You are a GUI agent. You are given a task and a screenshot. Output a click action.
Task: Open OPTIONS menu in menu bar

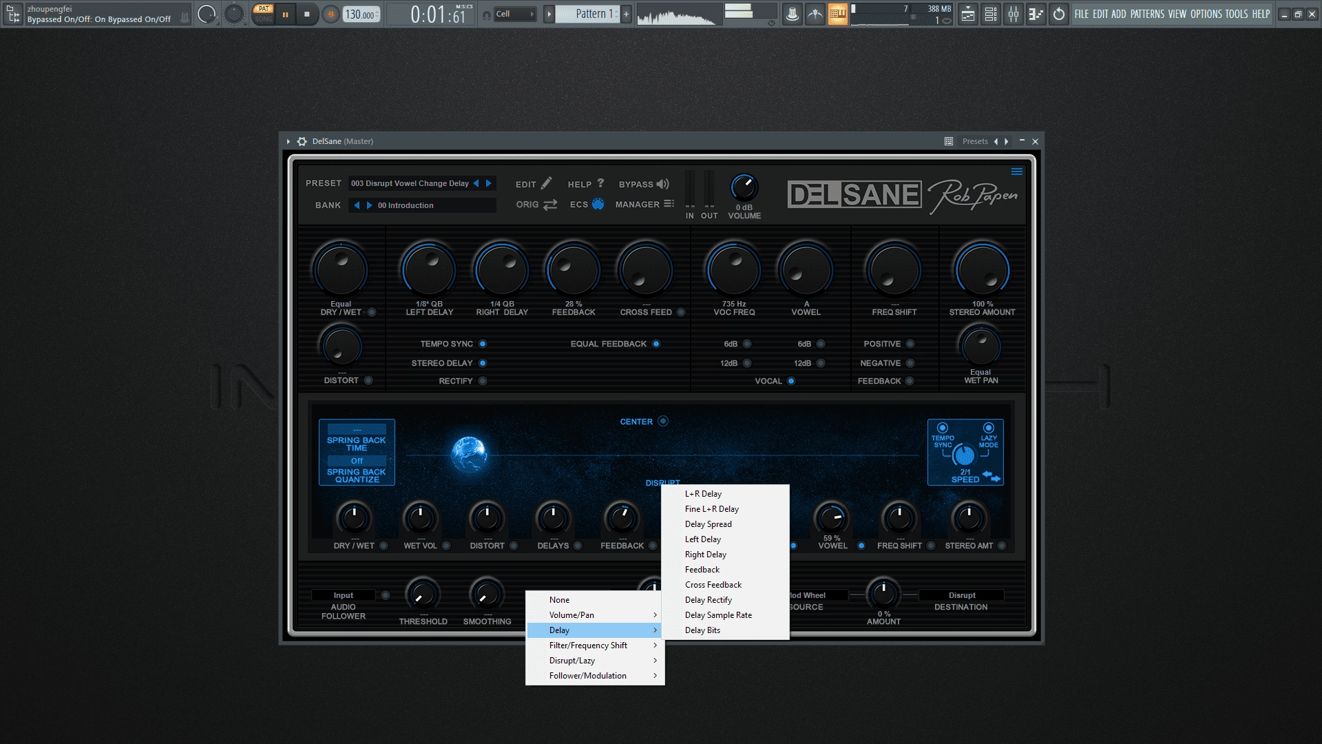(x=1206, y=14)
